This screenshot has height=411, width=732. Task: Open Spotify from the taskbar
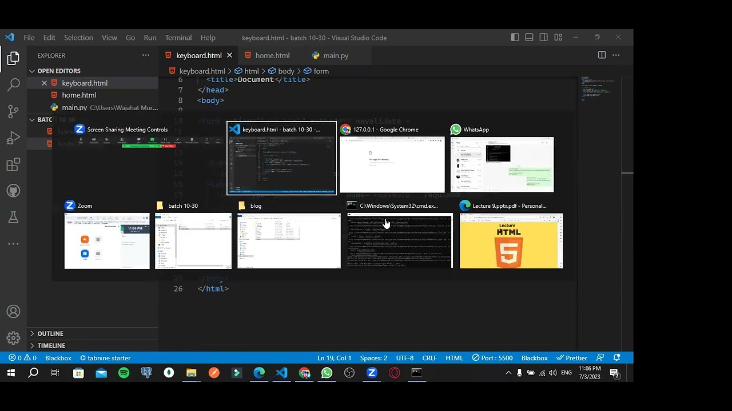click(x=124, y=373)
